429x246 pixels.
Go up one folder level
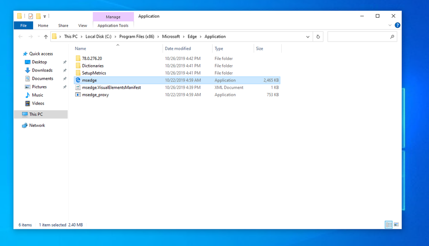(46, 36)
